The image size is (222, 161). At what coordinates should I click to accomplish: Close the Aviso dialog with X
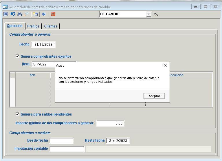click(165, 65)
